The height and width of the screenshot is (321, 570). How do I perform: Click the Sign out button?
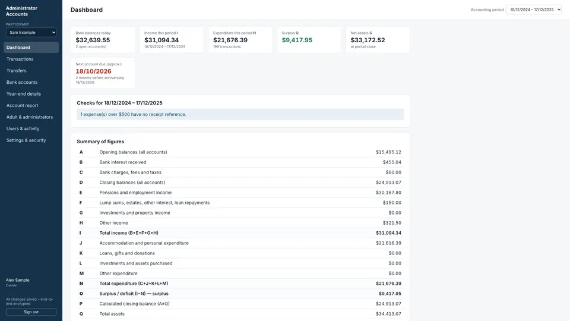point(31,312)
